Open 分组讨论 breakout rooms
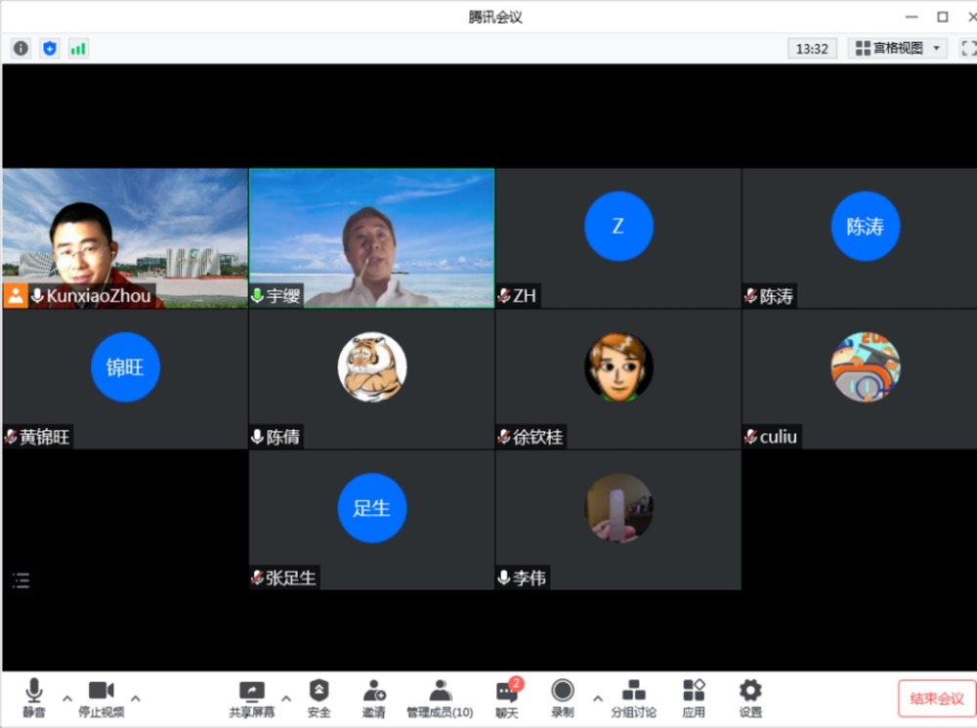 click(x=634, y=698)
